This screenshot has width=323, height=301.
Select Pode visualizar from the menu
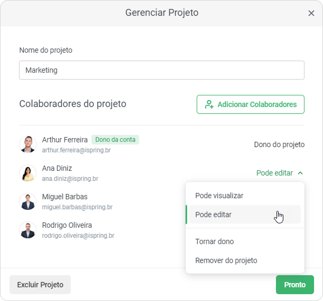click(219, 196)
